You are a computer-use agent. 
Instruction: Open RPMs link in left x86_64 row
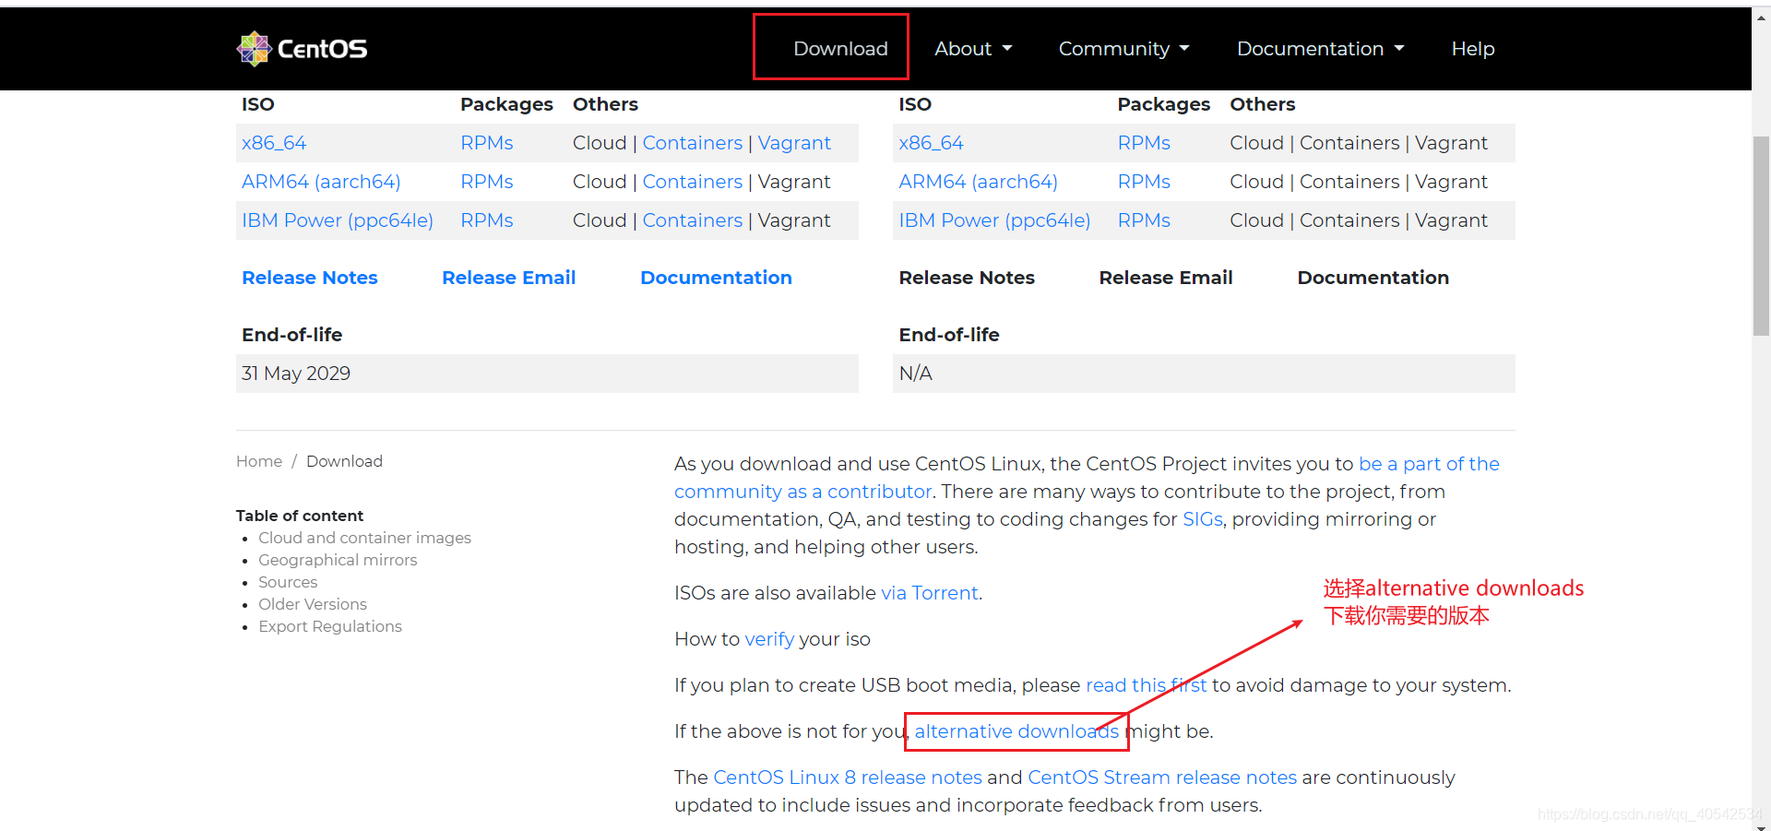(487, 143)
